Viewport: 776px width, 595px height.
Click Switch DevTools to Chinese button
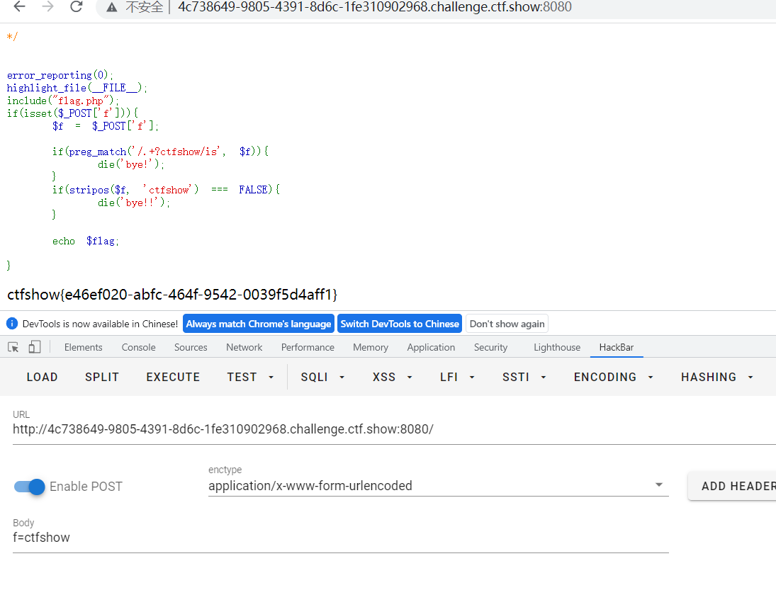400,324
